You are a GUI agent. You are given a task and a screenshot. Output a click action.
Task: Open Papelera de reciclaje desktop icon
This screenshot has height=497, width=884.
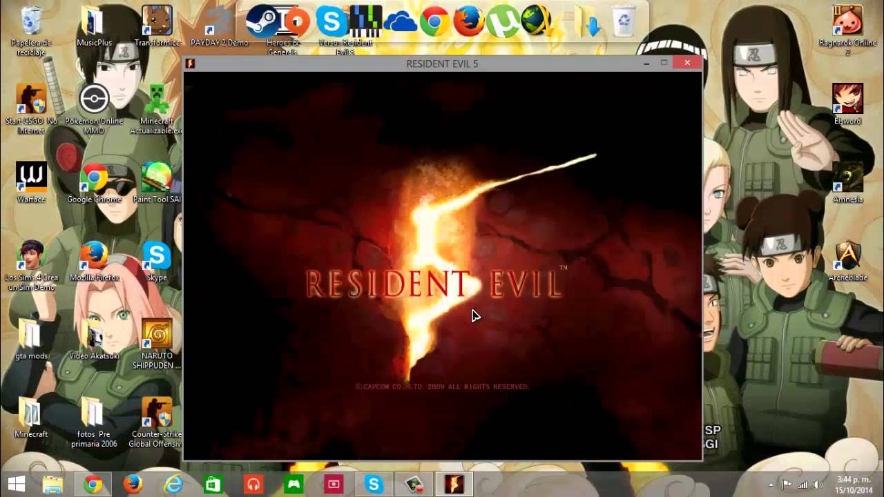31,31
